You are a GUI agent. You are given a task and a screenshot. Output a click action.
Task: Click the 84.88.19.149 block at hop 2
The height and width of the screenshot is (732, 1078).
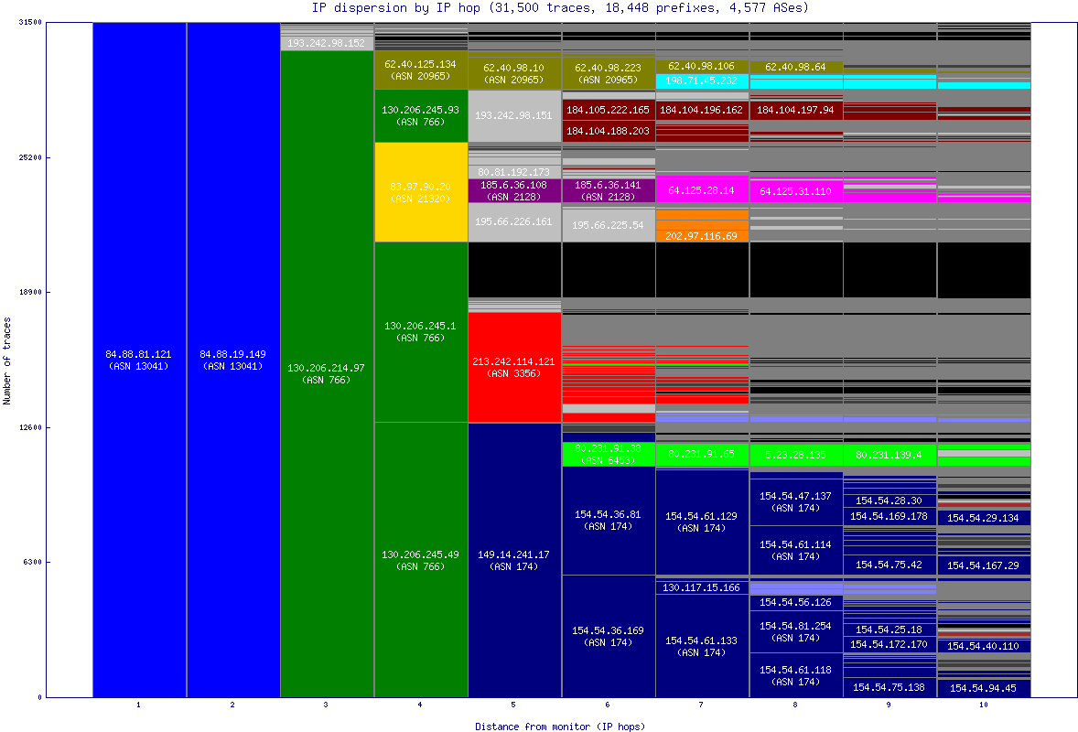232,357
